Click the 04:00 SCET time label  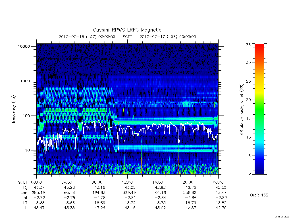(x=66, y=182)
